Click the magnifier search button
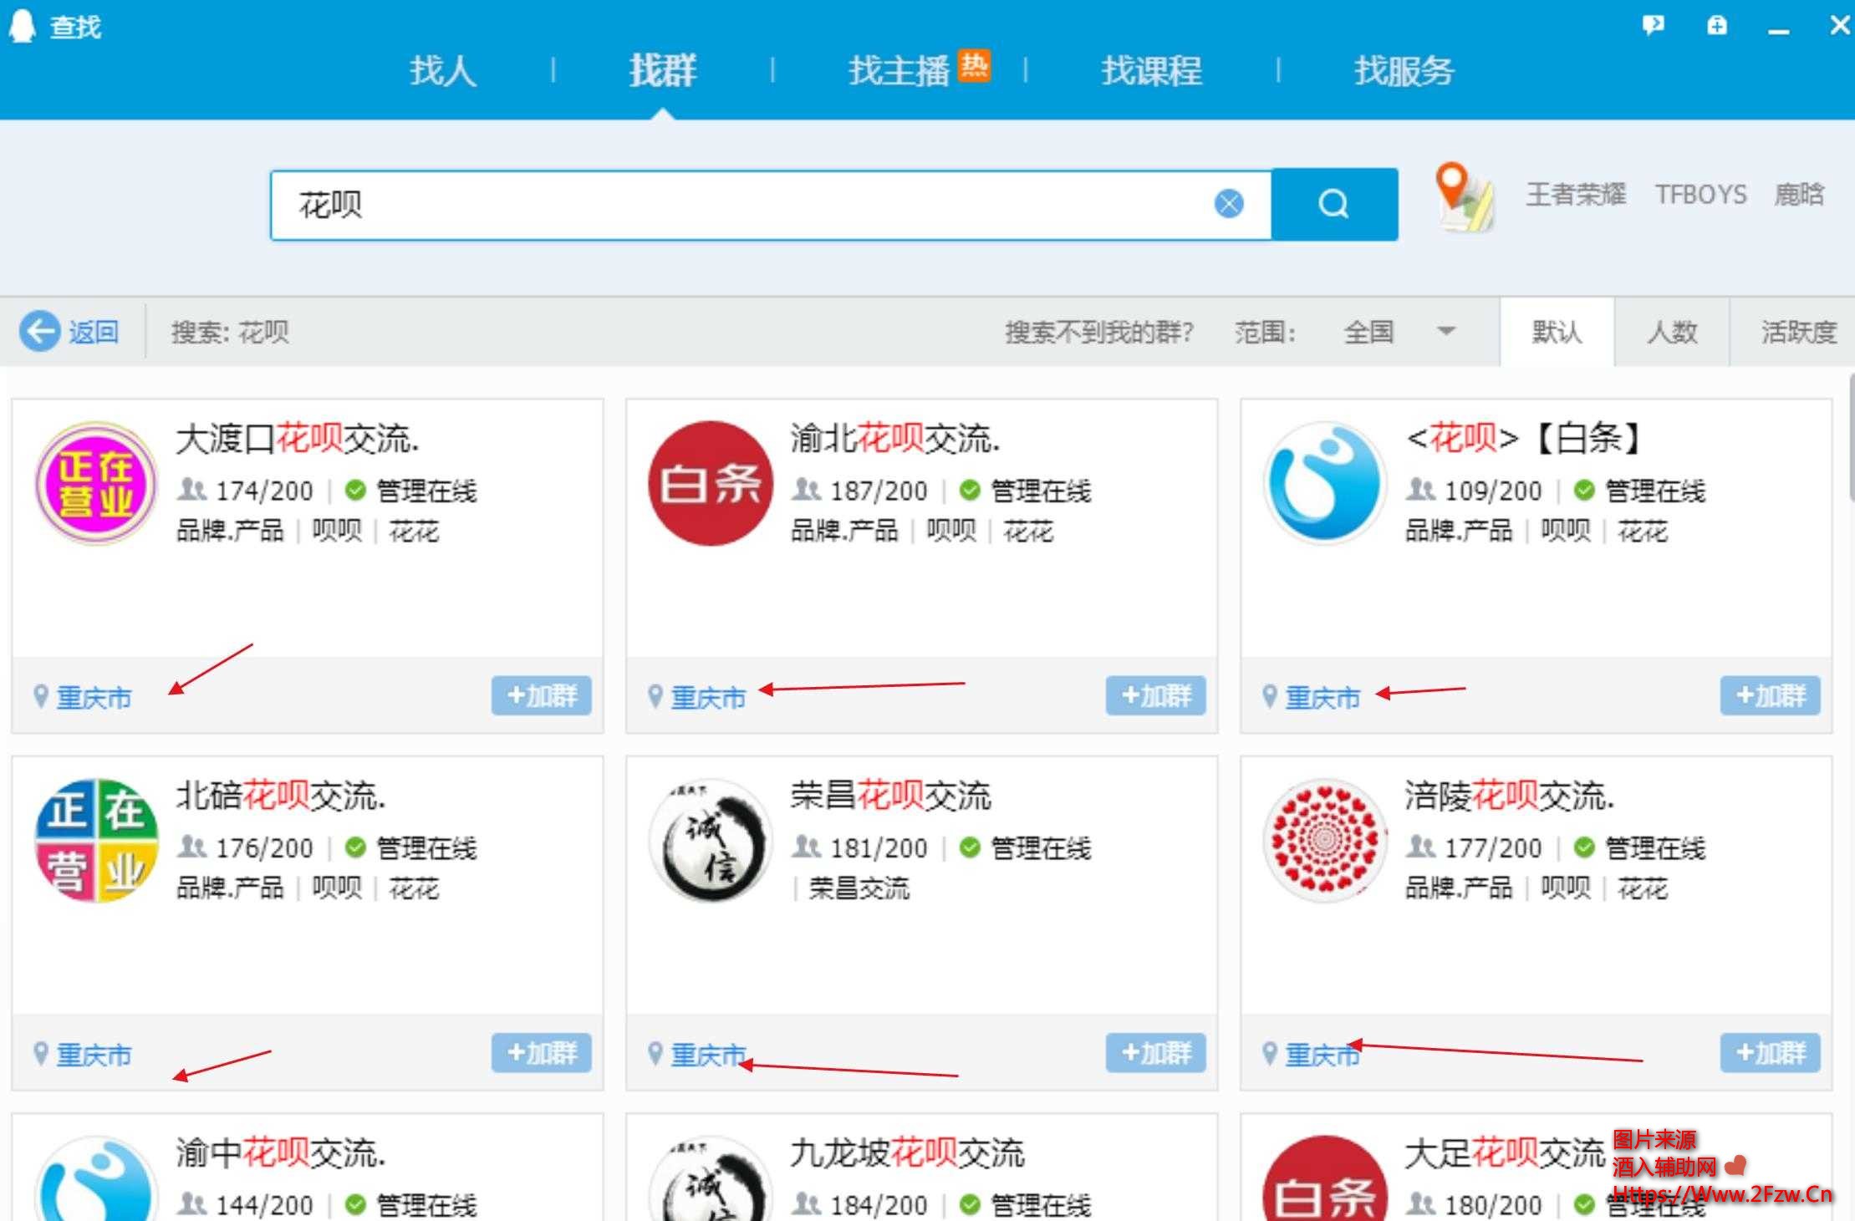 click(x=1334, y=204)
